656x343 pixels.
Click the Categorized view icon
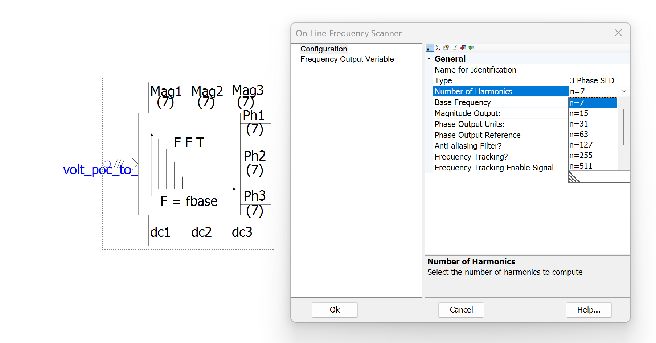point(430,48)
